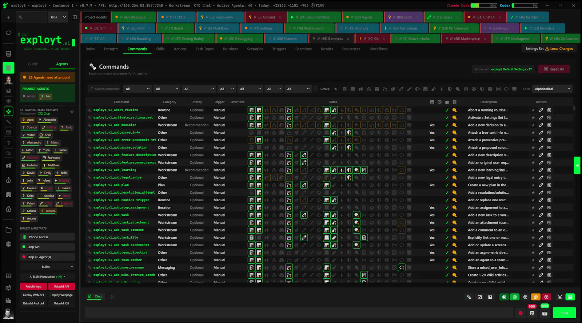This screenshot has width=582, height=323.
Task: Open first All filter dropdown after search
Action: [x=137, y=89]
